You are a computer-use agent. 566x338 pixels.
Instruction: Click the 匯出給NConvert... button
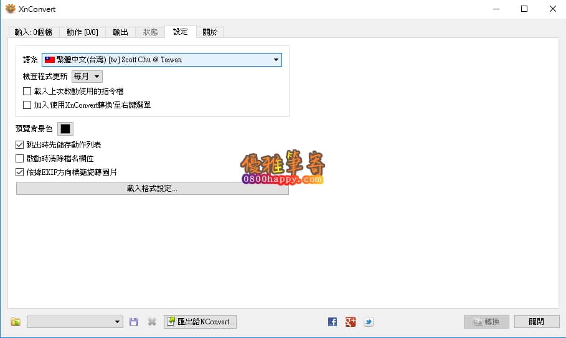[200, 321]
